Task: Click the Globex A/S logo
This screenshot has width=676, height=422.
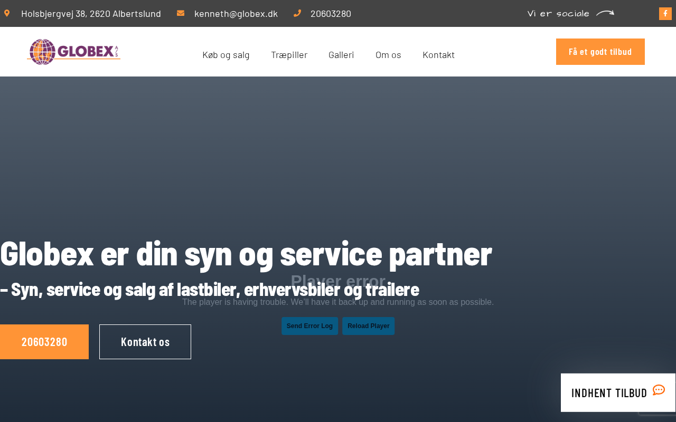Action: tap(74, 52)
